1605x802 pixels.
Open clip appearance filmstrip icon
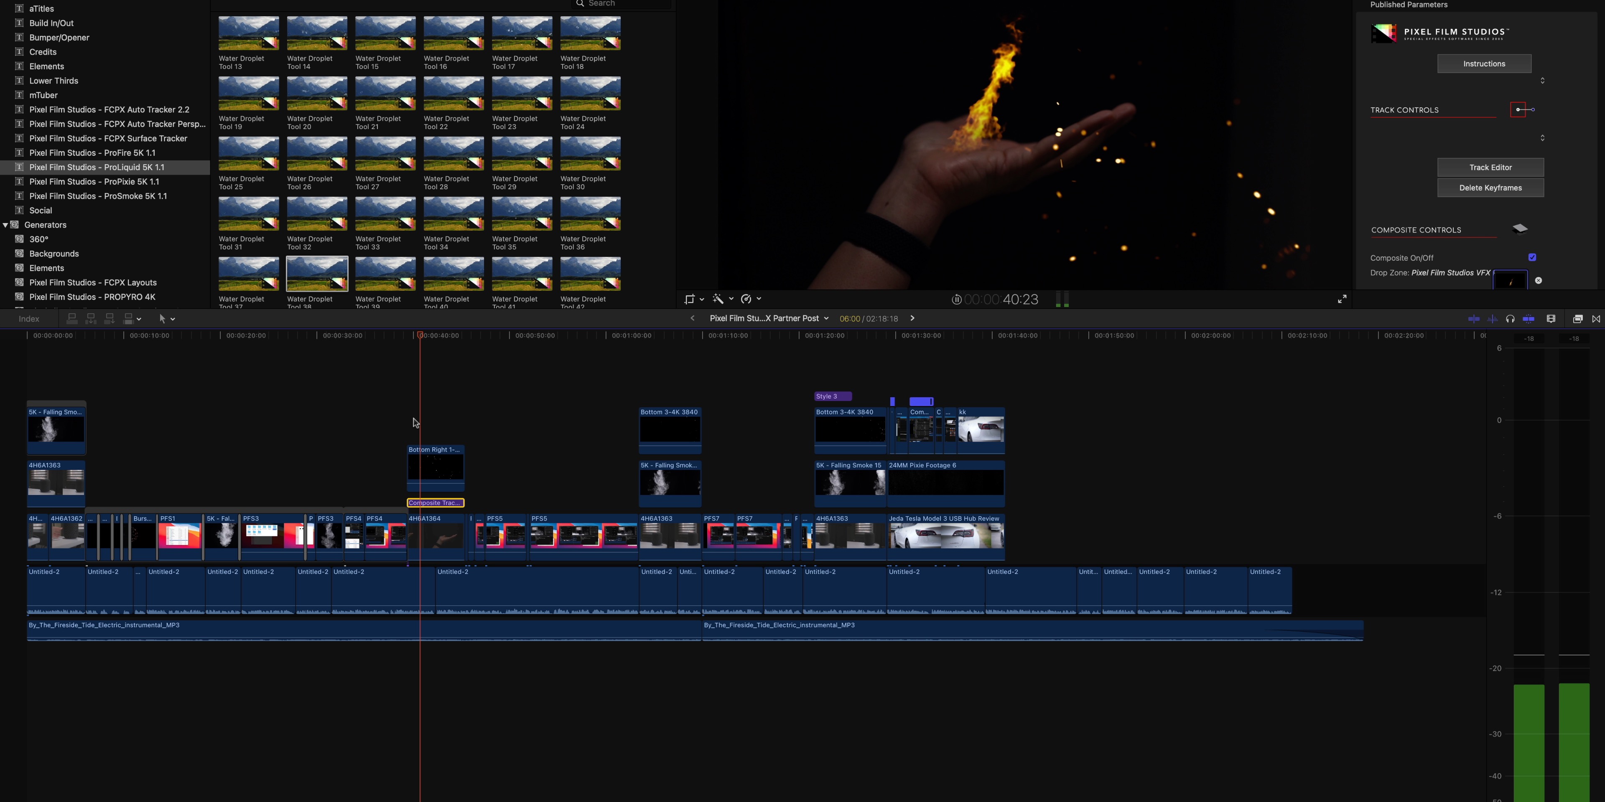pos(1551,319)
